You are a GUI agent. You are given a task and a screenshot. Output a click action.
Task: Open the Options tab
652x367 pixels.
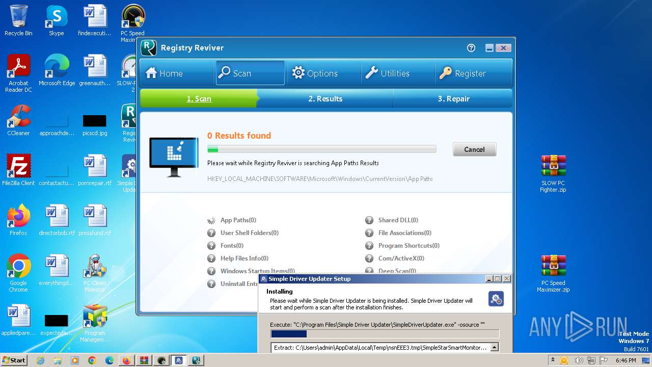tap(323, 73)
